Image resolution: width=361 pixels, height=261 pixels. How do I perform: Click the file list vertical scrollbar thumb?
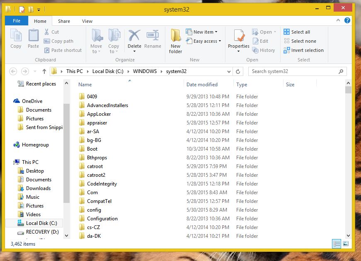tap(348, 90)
